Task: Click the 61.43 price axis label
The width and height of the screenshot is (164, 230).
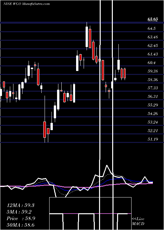Action: tap(153, 54)
